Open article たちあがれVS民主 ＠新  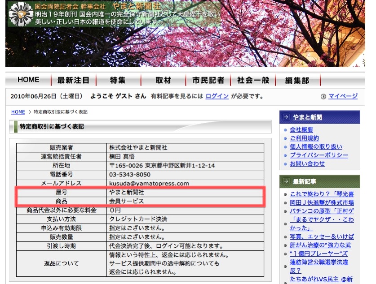coord(321,279)
